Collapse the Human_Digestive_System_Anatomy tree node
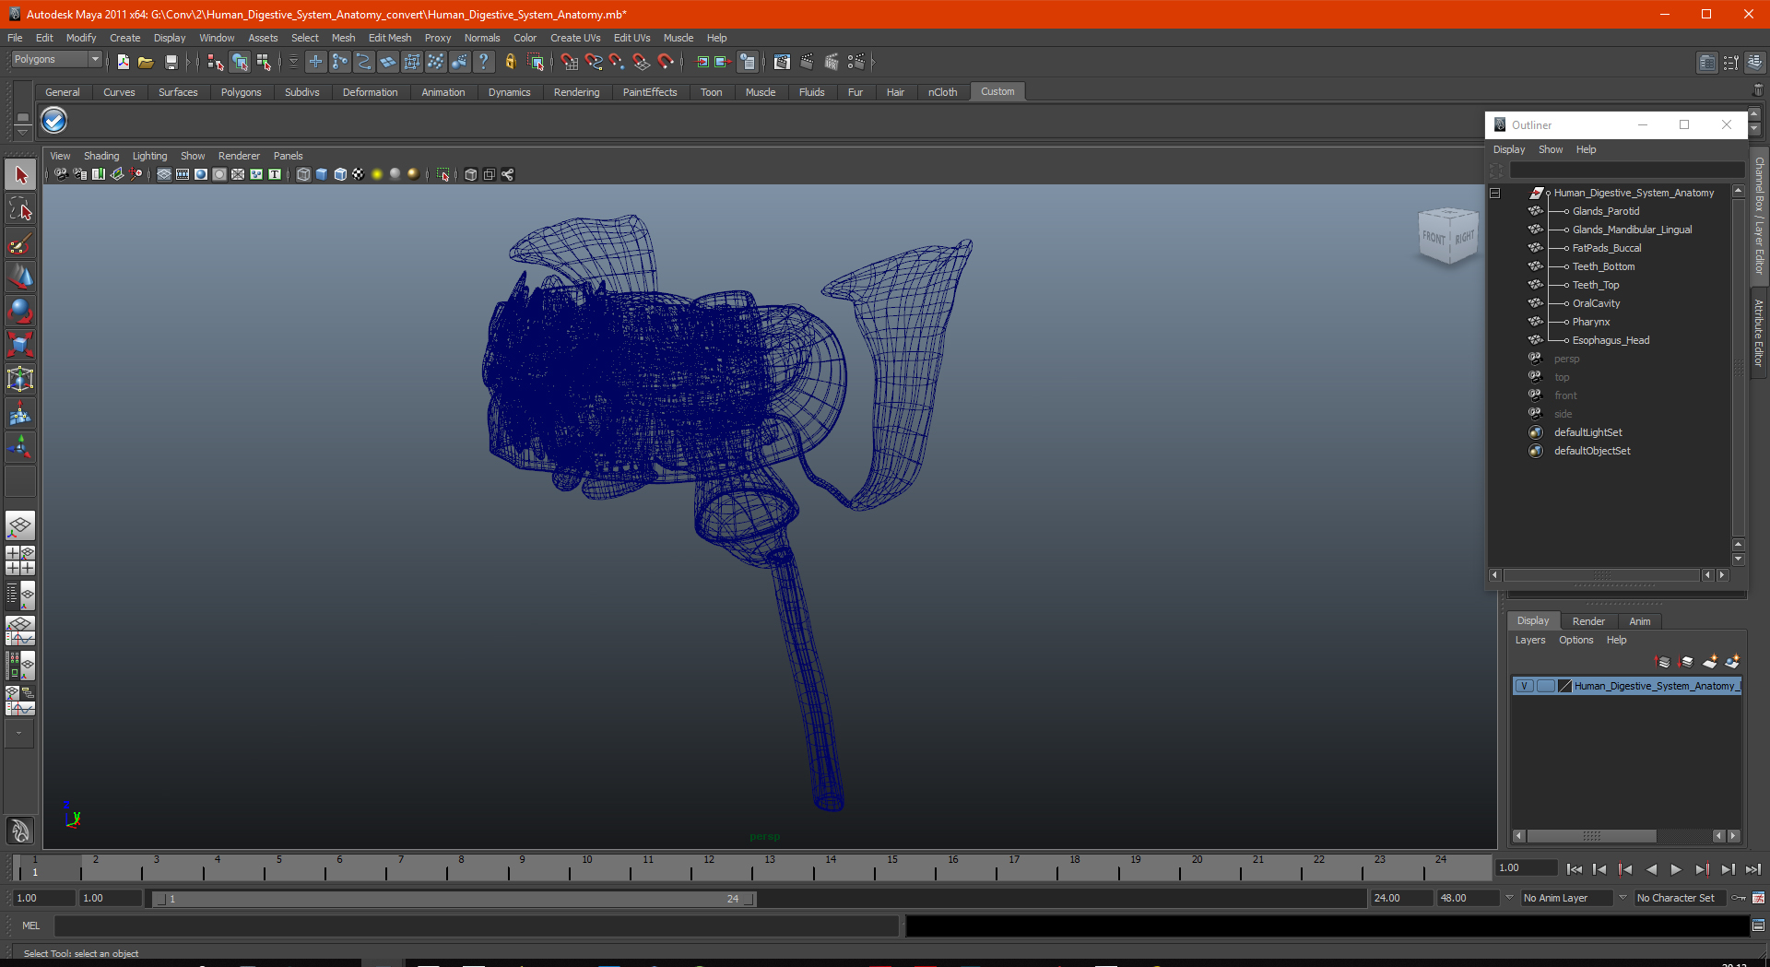The height and width of the screenshot is (967, 1770). [1494, 194]
